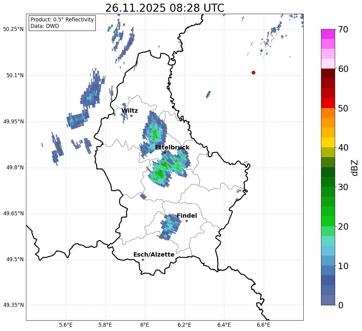Screen dimensions: 362x331
Task: Click the 20 label on the colorbar
Action: click(343, 227)
